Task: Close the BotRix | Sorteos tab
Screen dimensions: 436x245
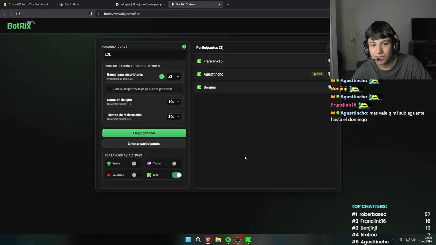Action: [219, 4]
